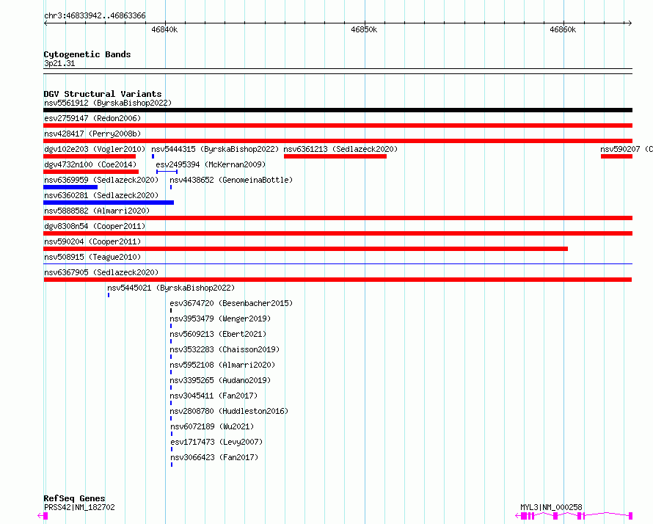Click the esv2495394 (McKernan2009) label

211,164
